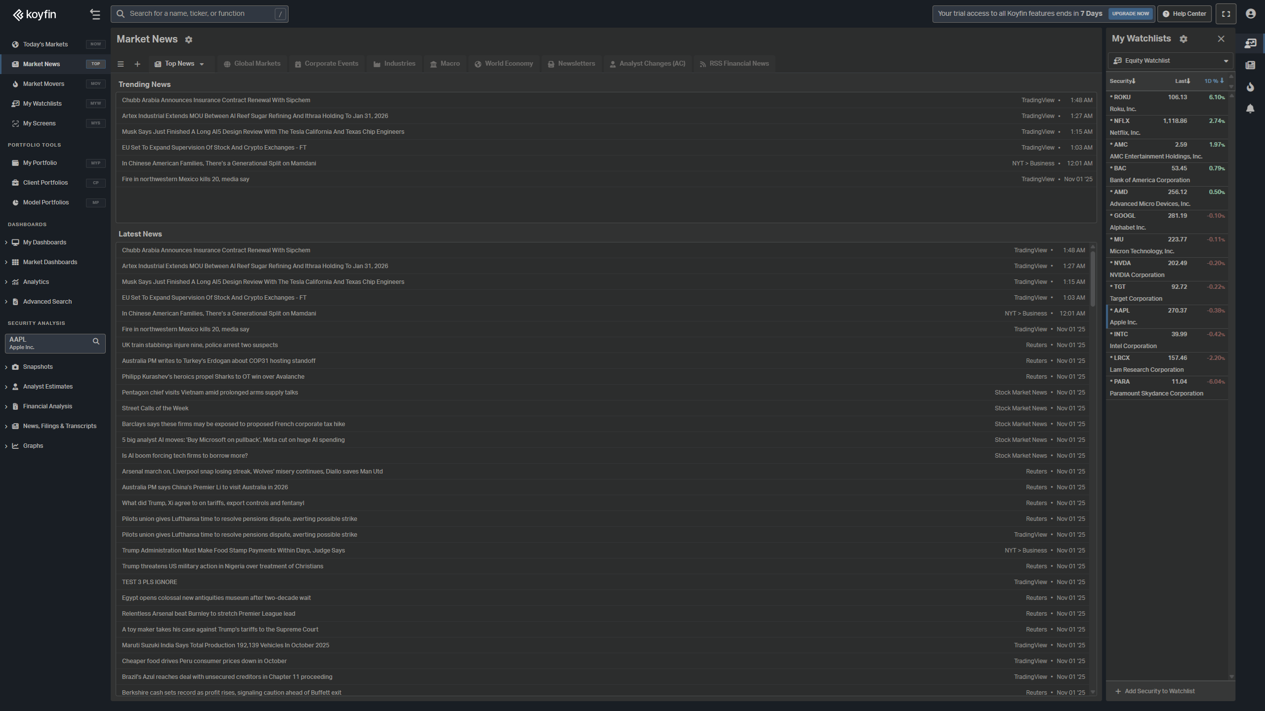This screenshot has width=1265, height=711.
Task: Sort watchlist by Last price column
Action: [1182, 81]
